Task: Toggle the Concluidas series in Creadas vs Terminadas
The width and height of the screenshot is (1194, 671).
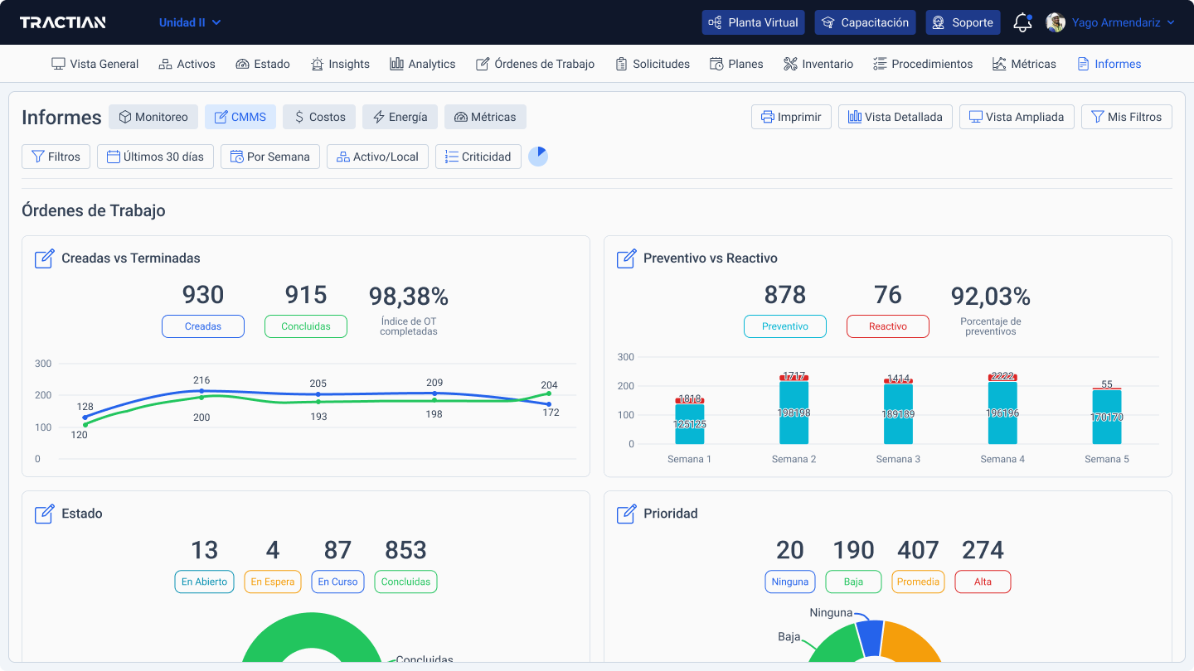Action: tap(306, 326)
